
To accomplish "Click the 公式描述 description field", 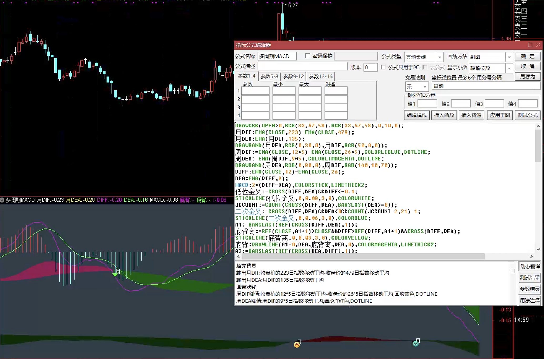I will coord(303,66).
